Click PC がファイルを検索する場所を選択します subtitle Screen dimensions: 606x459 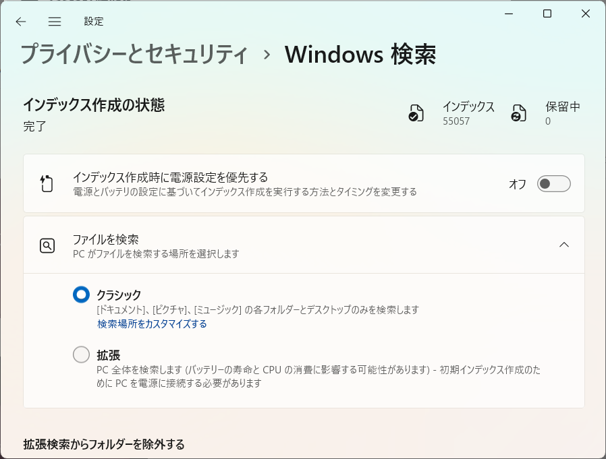pyautogui.click(x=156, y=254)
